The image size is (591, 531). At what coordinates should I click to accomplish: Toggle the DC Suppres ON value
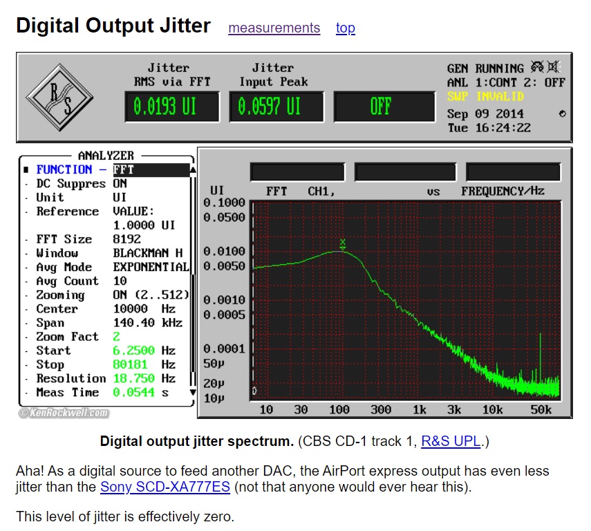(120, 183)
